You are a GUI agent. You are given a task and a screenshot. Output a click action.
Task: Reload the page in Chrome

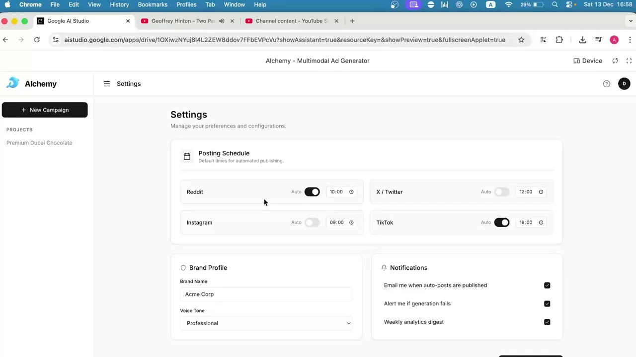[37, 40]
